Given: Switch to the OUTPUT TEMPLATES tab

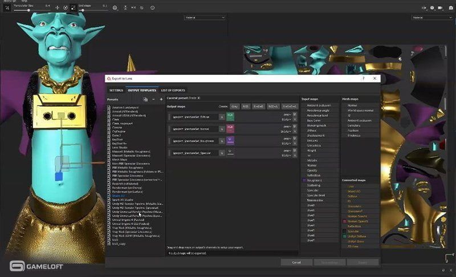Looking at the screenshot, I should (x=142, y=91).
